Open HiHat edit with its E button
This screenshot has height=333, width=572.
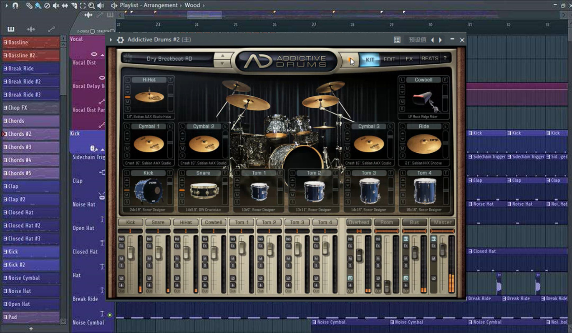pyautogui.click(x=170, y=80)
